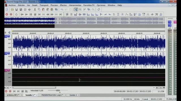Click the stop button in the bottom transport bar
This screenshot has height=101, width=181.
(22, 91)
